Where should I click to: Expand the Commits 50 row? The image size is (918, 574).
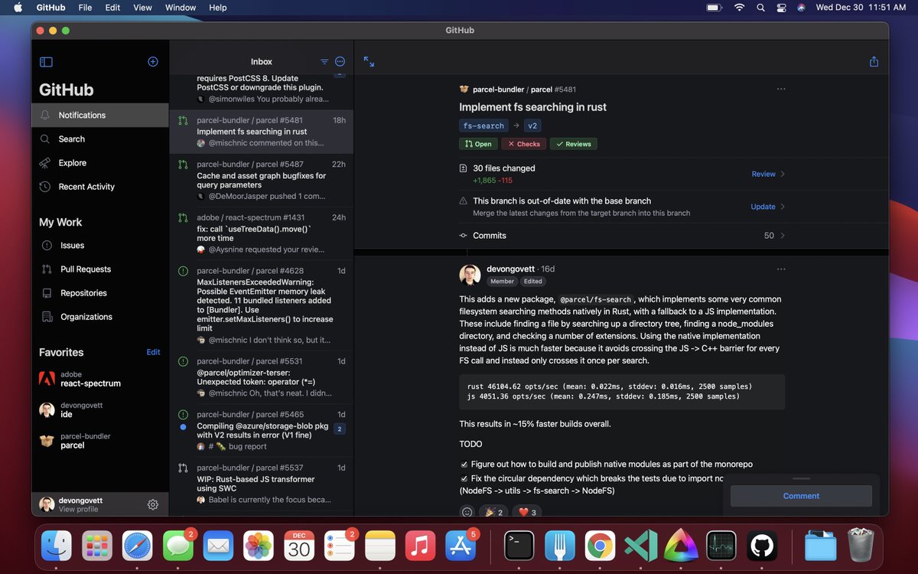(622, 236)
